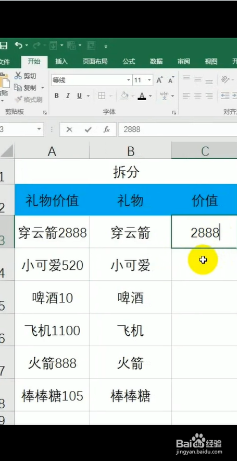The image size is (237, 461).
Task: Click the wén phonetic guide icon
Action: pyautogui.click(x=165, y=96)
